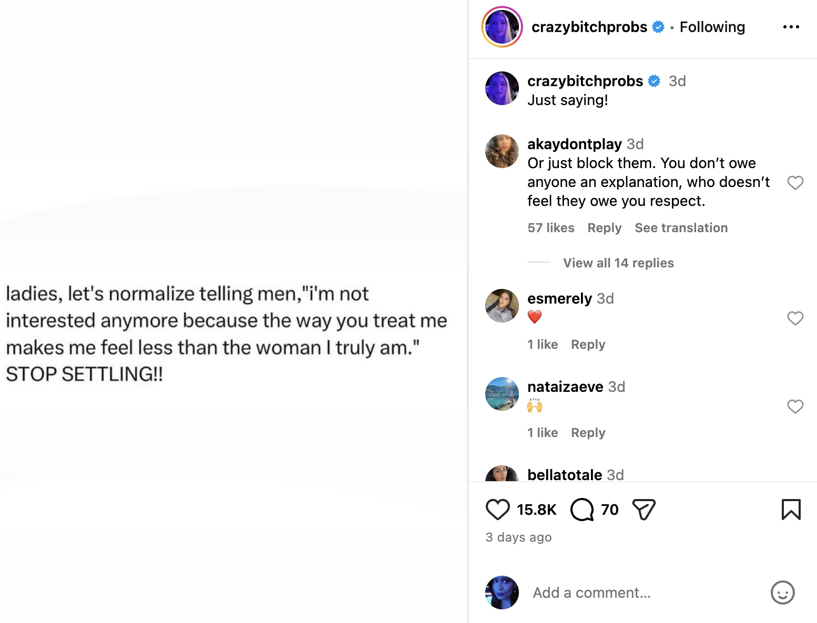Share post via paper plane icon

pos(644,510)
